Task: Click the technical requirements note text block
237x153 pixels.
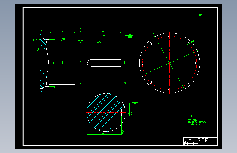Action: pyautogui.click(x=197, y=120)
